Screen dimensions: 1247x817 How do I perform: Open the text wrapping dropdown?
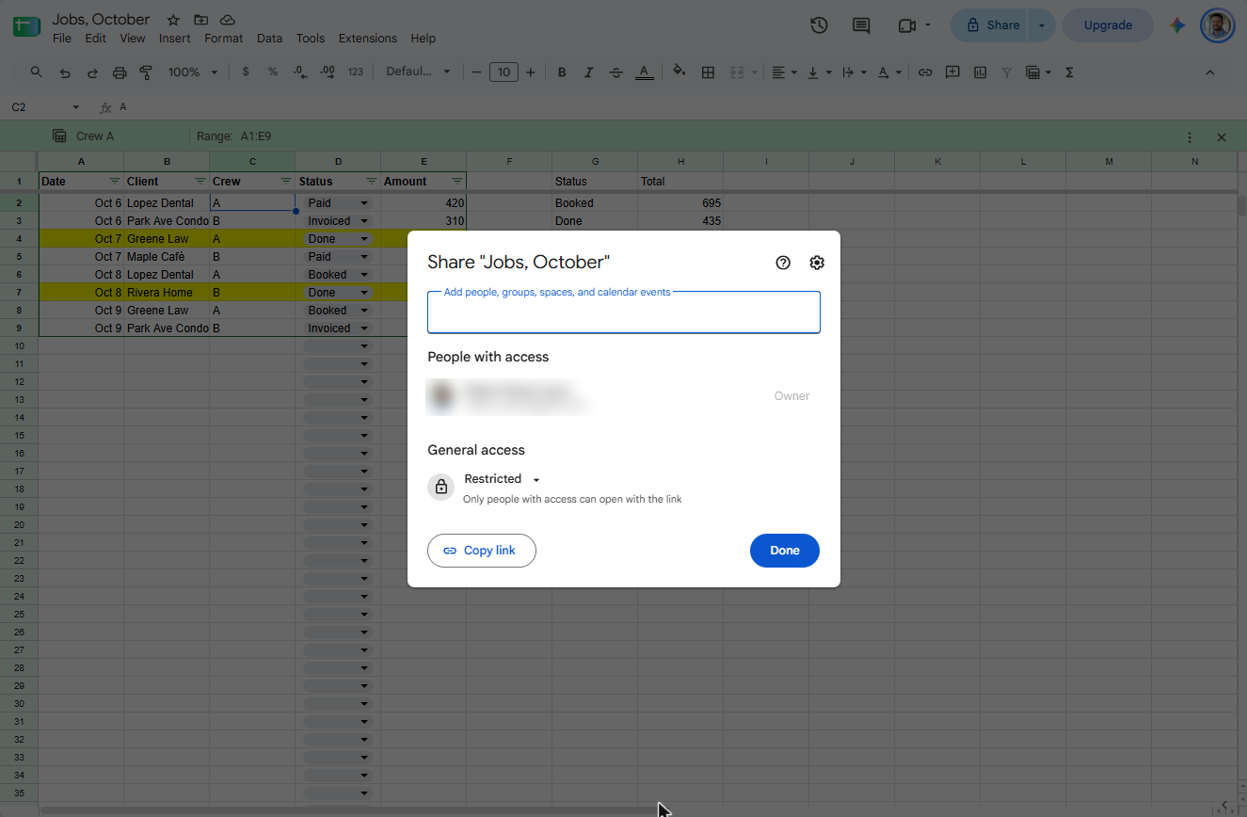click(x=854, y=72)
